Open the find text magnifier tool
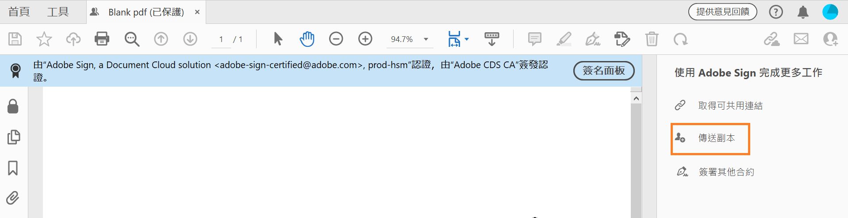The image size is (848, 218). (132, 39)
